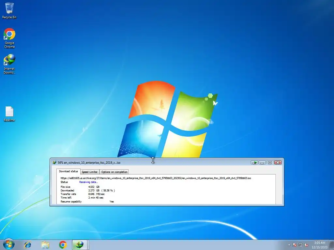Click the network status tray icon

click(300, 245)
